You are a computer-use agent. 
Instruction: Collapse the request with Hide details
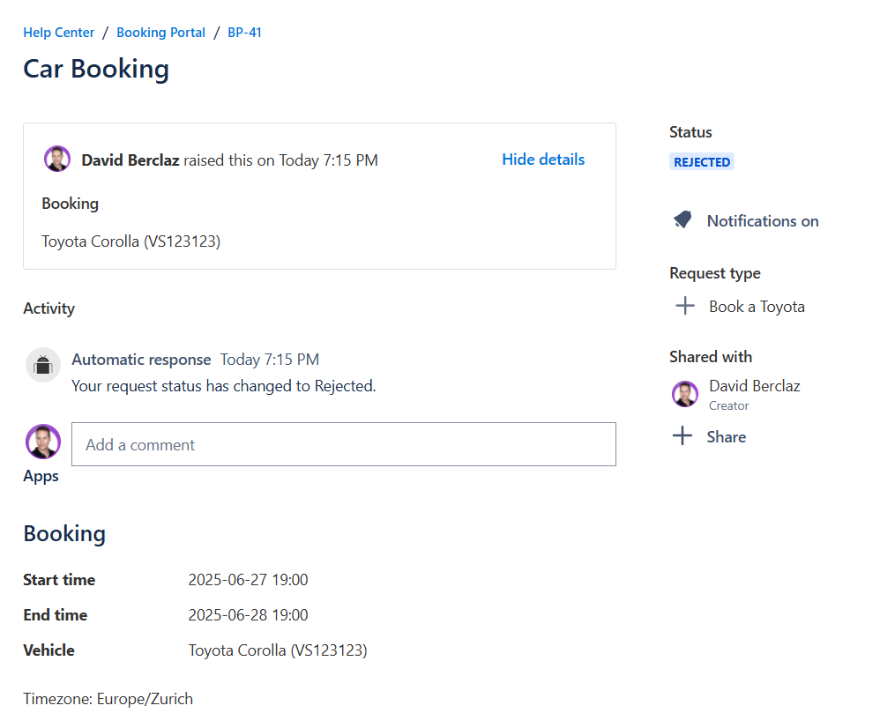(542, 160)
